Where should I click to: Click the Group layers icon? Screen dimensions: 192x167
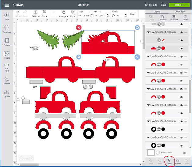tap(151, 18)
